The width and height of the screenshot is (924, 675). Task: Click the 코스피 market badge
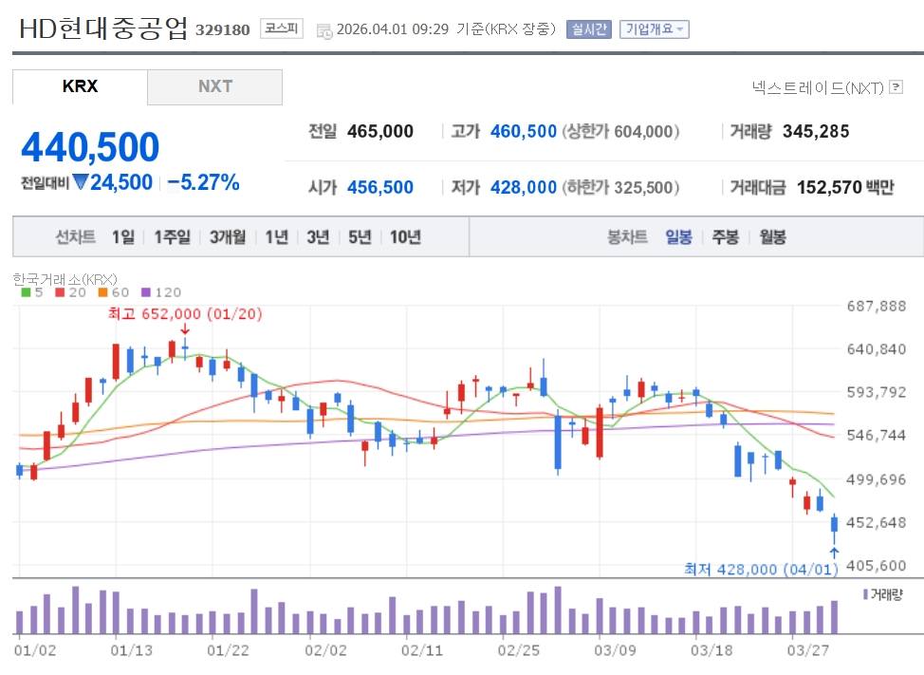coord(281,29)
